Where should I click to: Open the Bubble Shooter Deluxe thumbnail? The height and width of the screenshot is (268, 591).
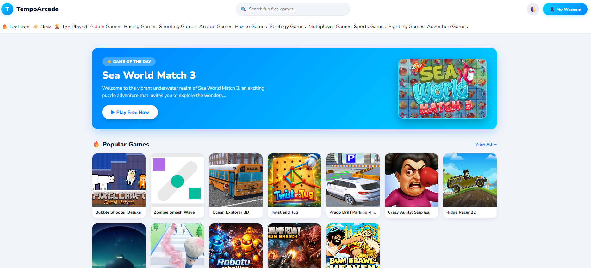[x=119, y=180]
